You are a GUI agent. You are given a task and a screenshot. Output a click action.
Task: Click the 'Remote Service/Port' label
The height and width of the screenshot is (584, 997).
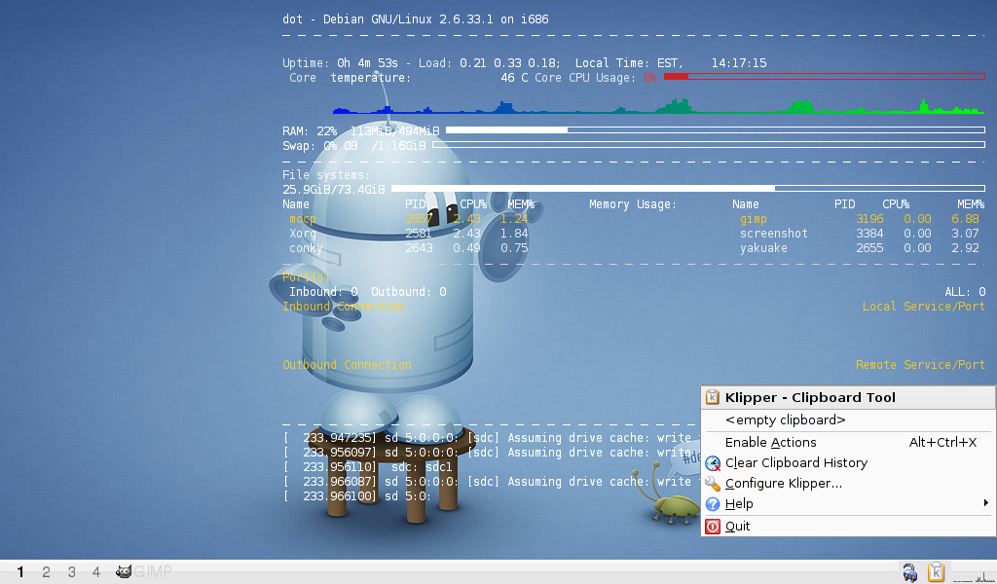(920, 365)
